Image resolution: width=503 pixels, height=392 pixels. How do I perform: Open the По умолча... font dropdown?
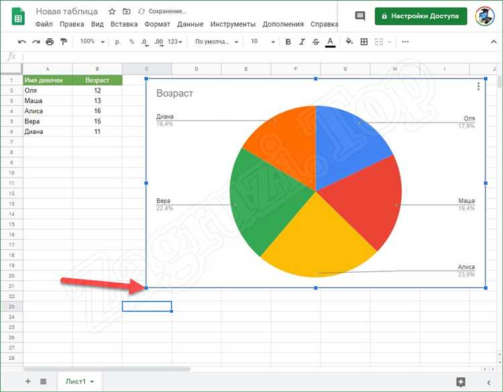(x=217, y=42)
